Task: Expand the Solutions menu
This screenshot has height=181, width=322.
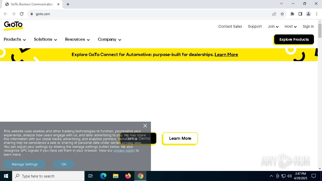Action: tap(46, 39)
